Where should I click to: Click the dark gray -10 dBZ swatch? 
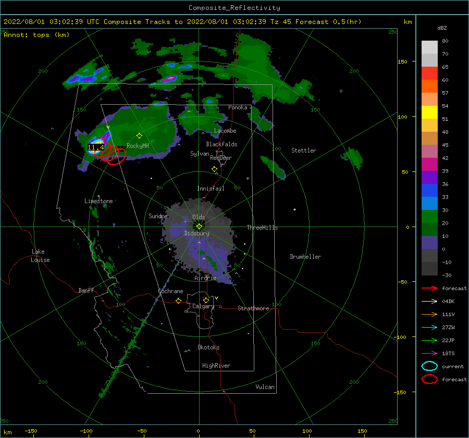click(429, 268)
